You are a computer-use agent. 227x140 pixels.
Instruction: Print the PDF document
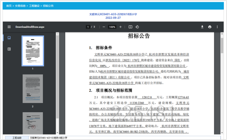pos(210,27)
